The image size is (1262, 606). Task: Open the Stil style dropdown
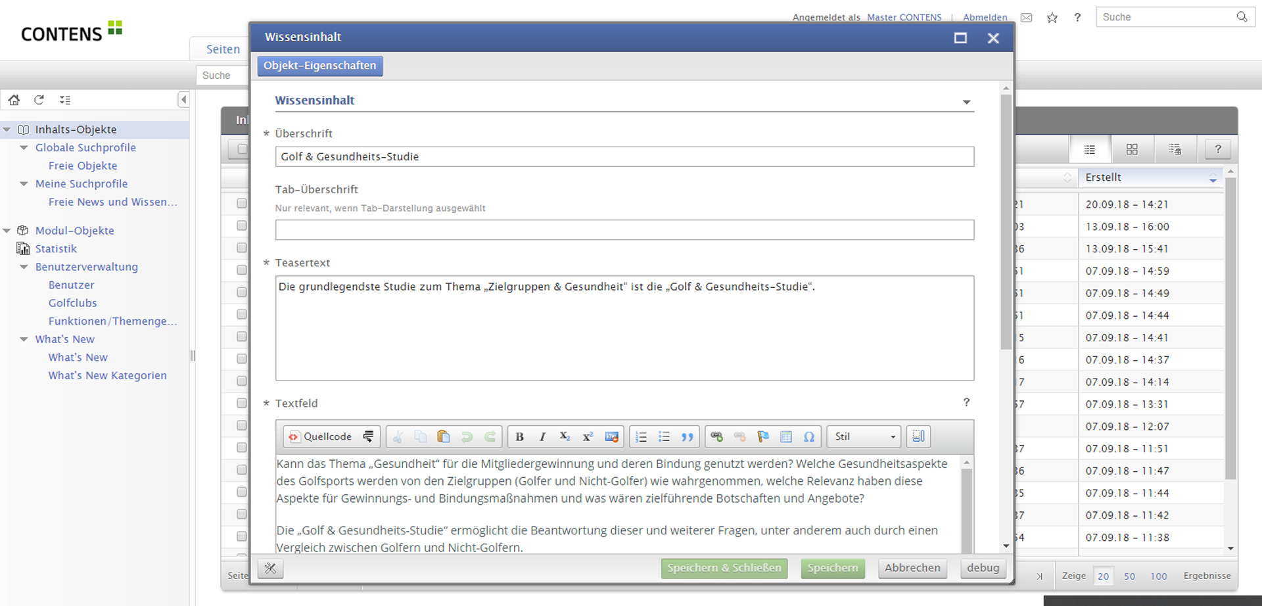click(x=864, y=437)
